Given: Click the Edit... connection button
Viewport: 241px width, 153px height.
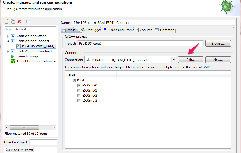Looking at the screenshot, I should pos(190,60).
